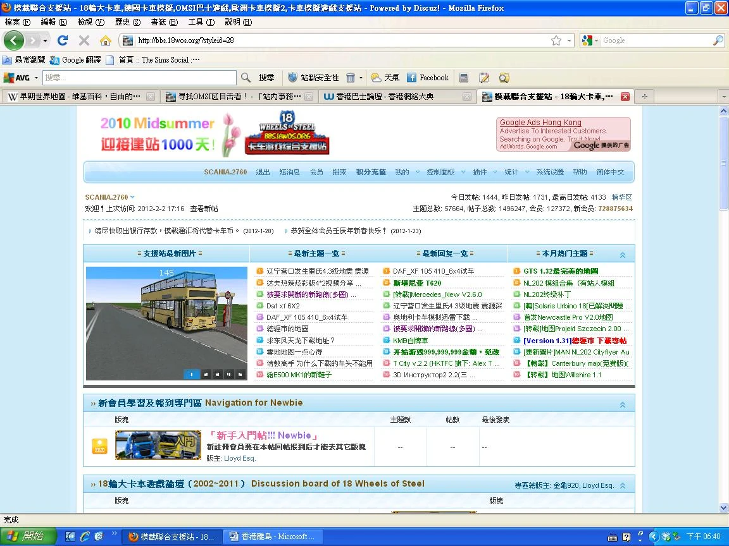Image resolution: width=729 pixels, height=546 pixels.
Task: Expand the 控制面板 dropdown arrow
Action: pyautogui.click(x=463, y=172)
